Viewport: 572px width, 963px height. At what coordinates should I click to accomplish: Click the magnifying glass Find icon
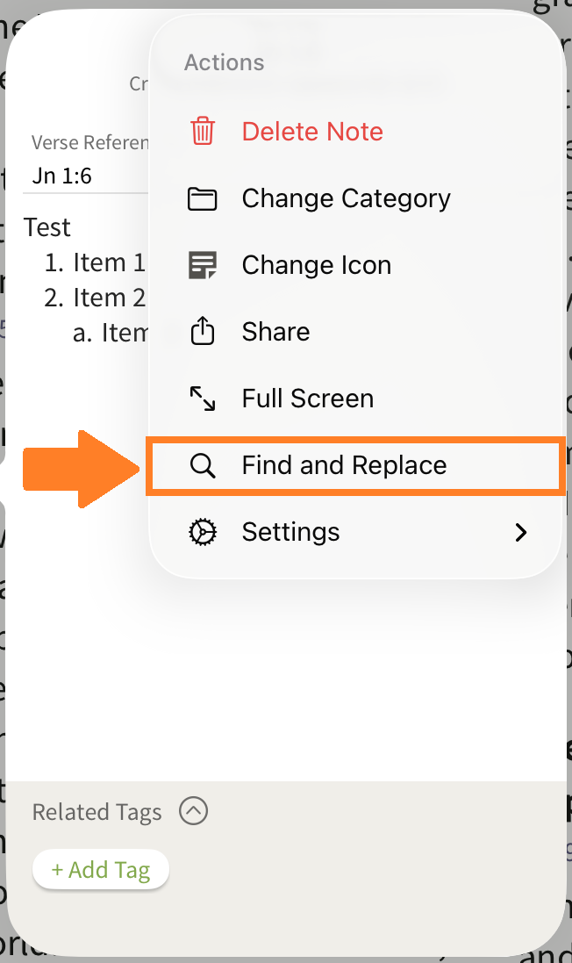pyautogui.click(x=203, y=465)
